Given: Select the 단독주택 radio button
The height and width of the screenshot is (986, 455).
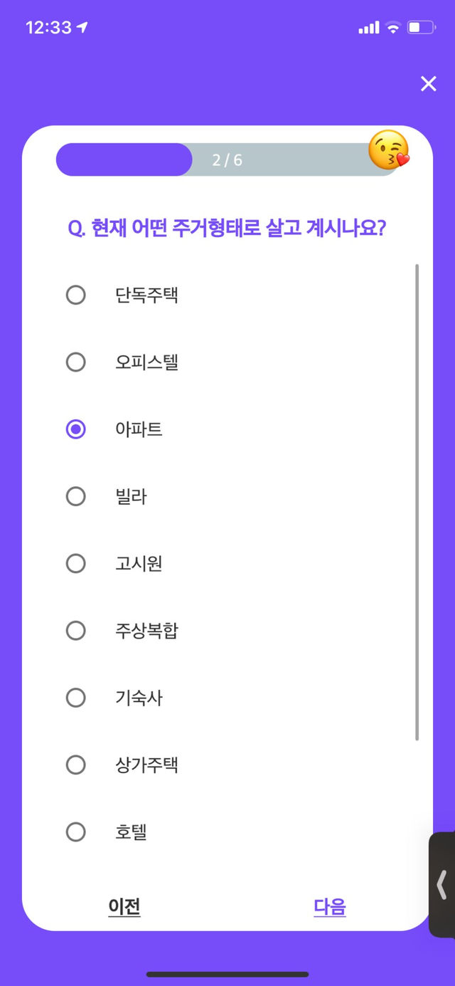Looking at the screenshot, I should [x=76, y=295].
